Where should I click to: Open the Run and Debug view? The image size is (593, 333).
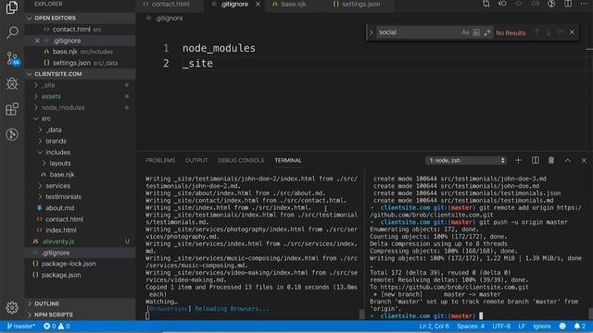coord(12,83)
